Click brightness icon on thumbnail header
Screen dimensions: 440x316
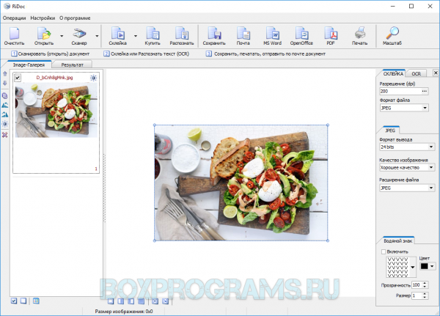click(94, 78)
